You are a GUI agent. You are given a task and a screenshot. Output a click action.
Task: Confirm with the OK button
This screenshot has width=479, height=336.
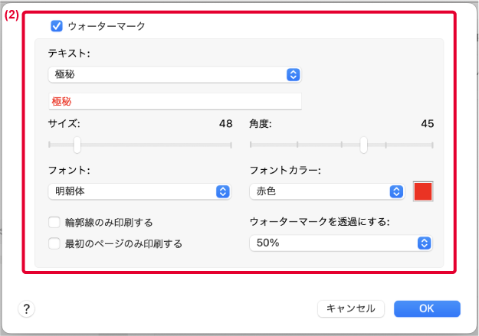(427, 308)
